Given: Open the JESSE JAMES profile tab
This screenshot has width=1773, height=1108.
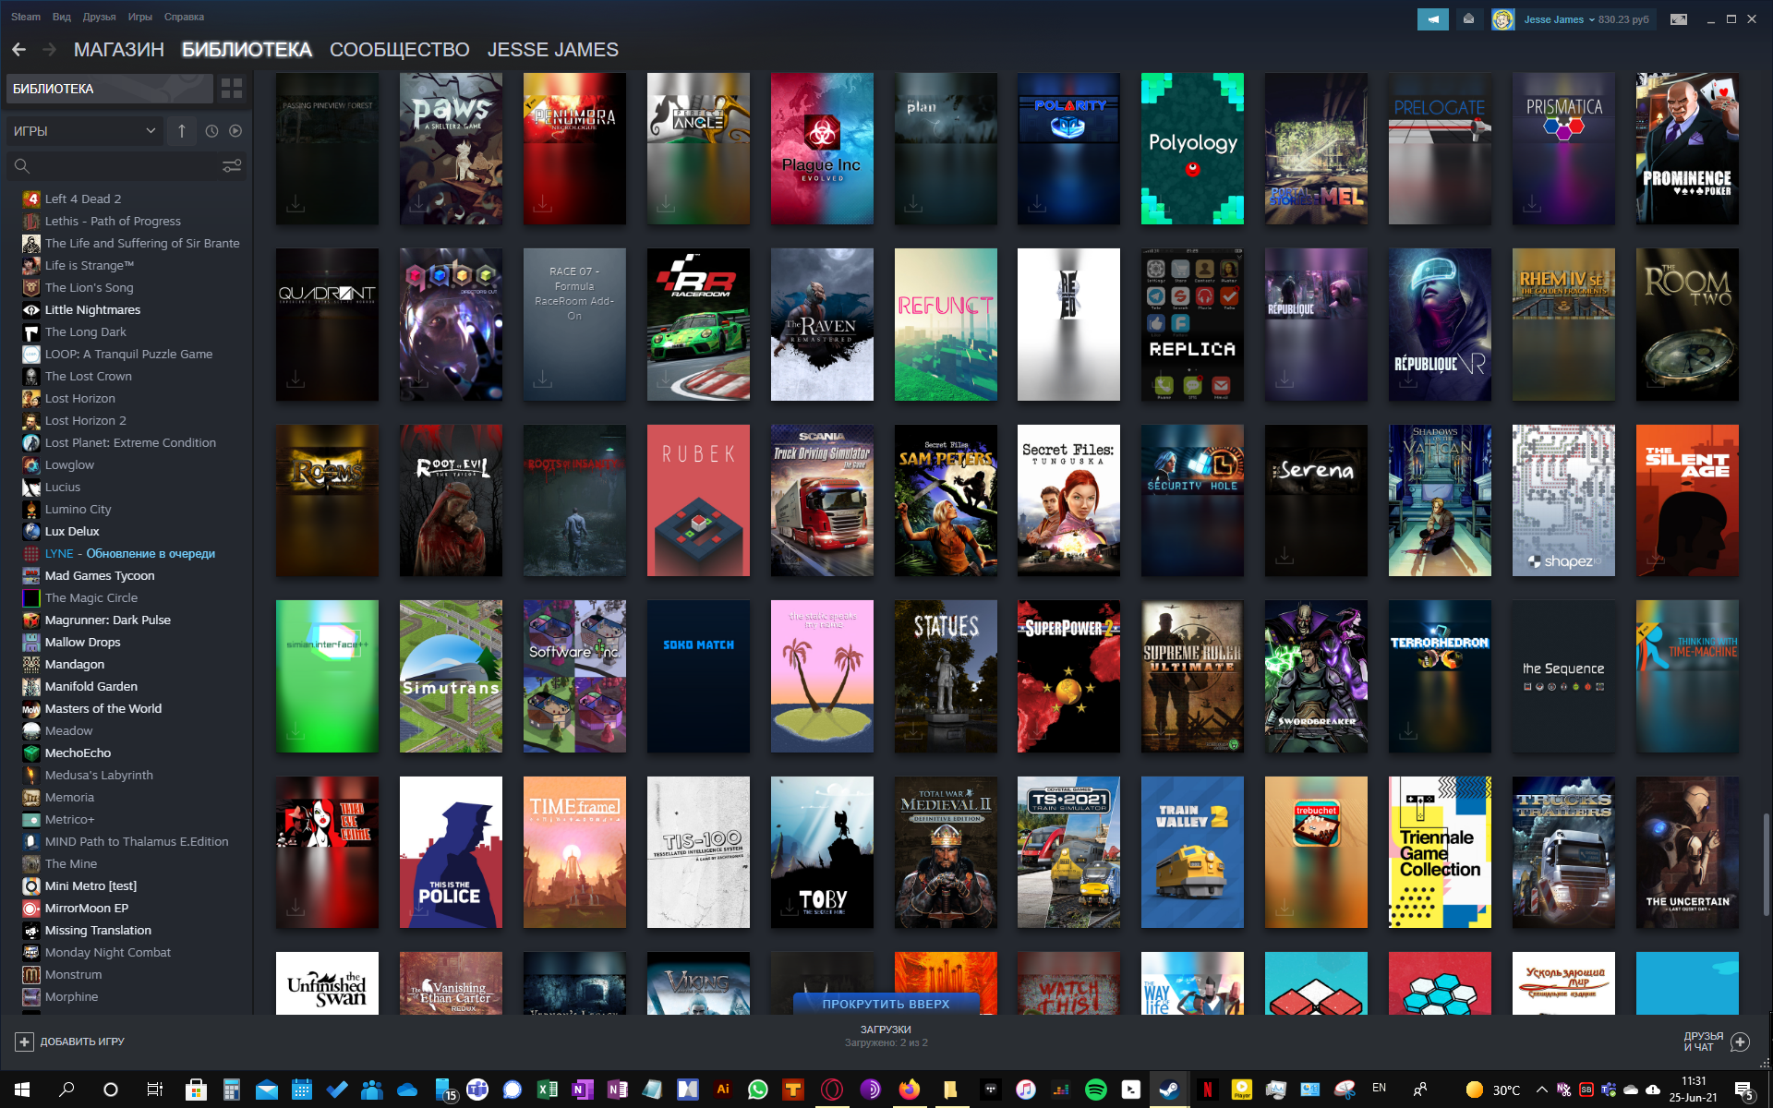Looking at the screenshot, I should coord(553,50).
